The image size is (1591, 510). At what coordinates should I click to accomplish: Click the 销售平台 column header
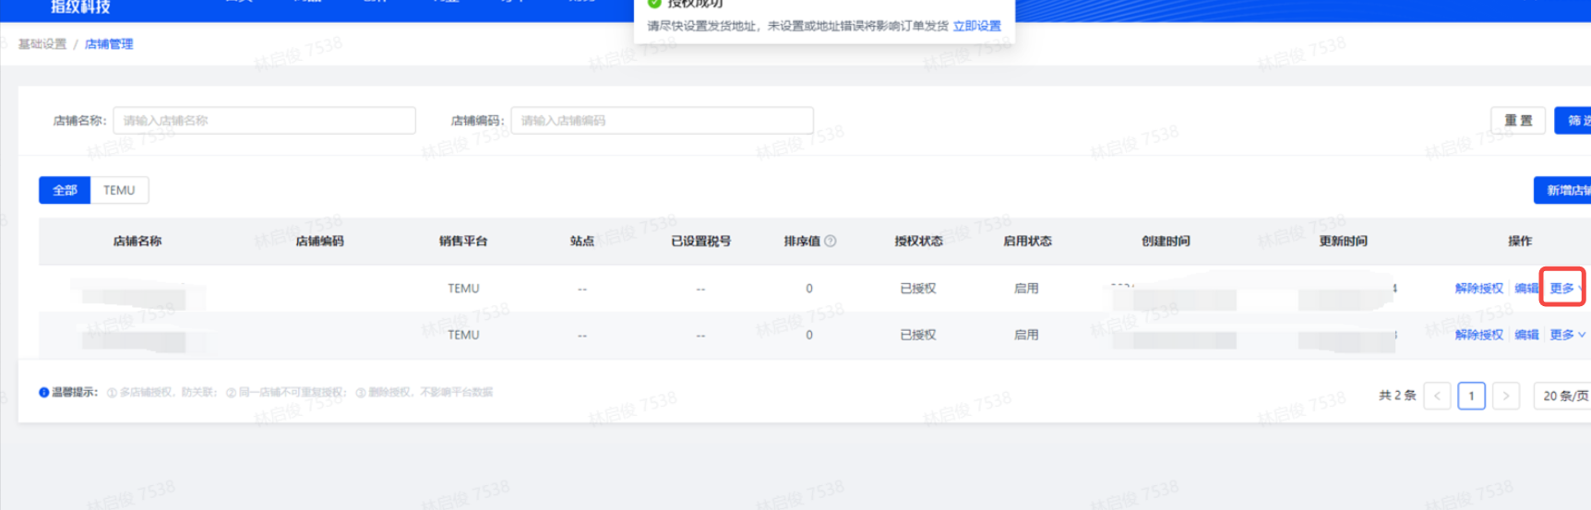(463, 241)
